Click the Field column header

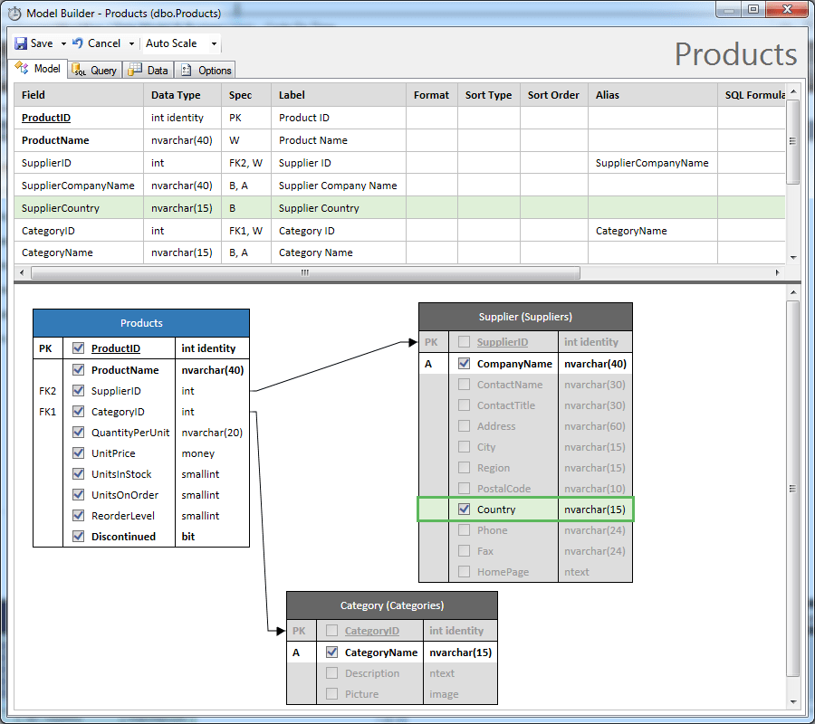(x=79, y=95)
